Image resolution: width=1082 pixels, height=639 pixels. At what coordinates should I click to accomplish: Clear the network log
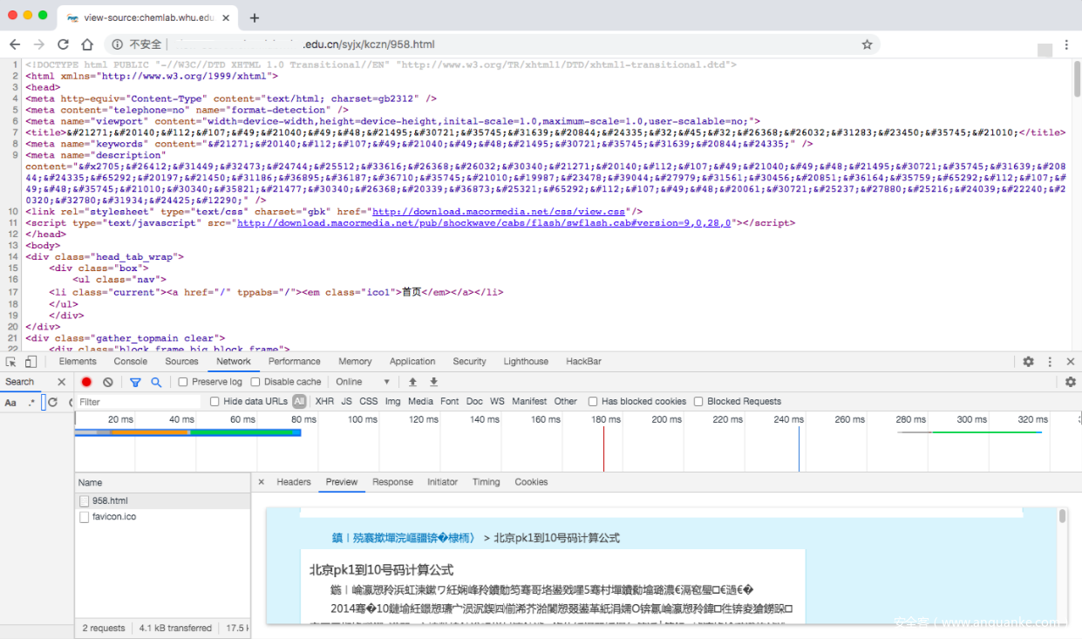pyautogui.click(x=108, y=382)
